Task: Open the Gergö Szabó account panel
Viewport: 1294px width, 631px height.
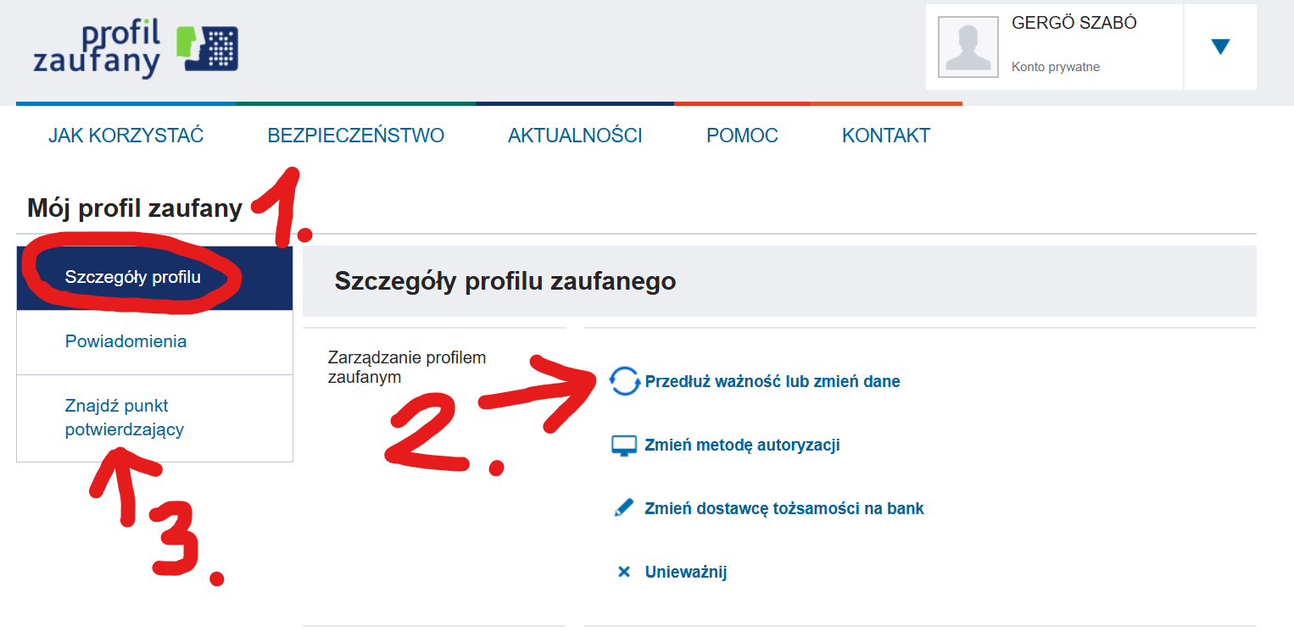Action: coord(1054,47)
